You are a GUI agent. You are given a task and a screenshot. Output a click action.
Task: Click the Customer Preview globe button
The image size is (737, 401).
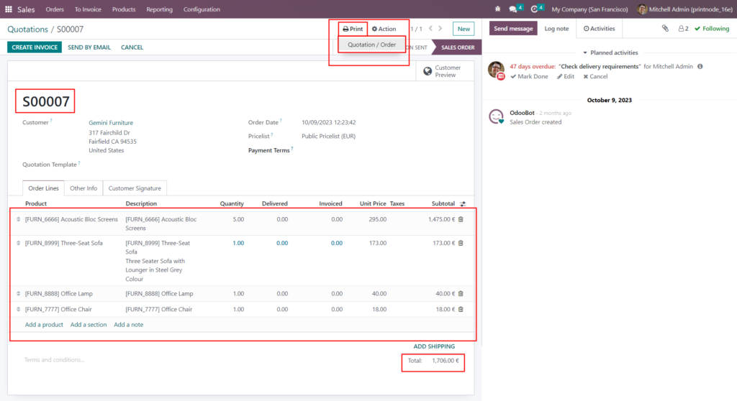point(445,71)
